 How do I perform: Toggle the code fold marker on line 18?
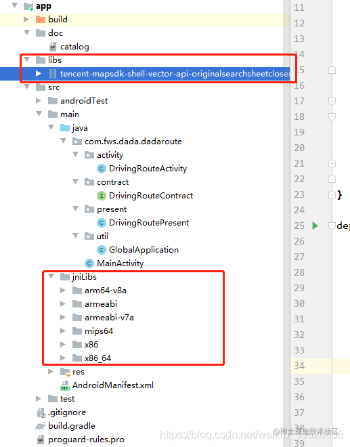click(x=332, y=116)
